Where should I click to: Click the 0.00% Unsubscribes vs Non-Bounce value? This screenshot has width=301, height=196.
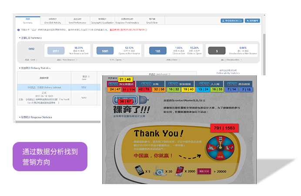click(243, 48)
